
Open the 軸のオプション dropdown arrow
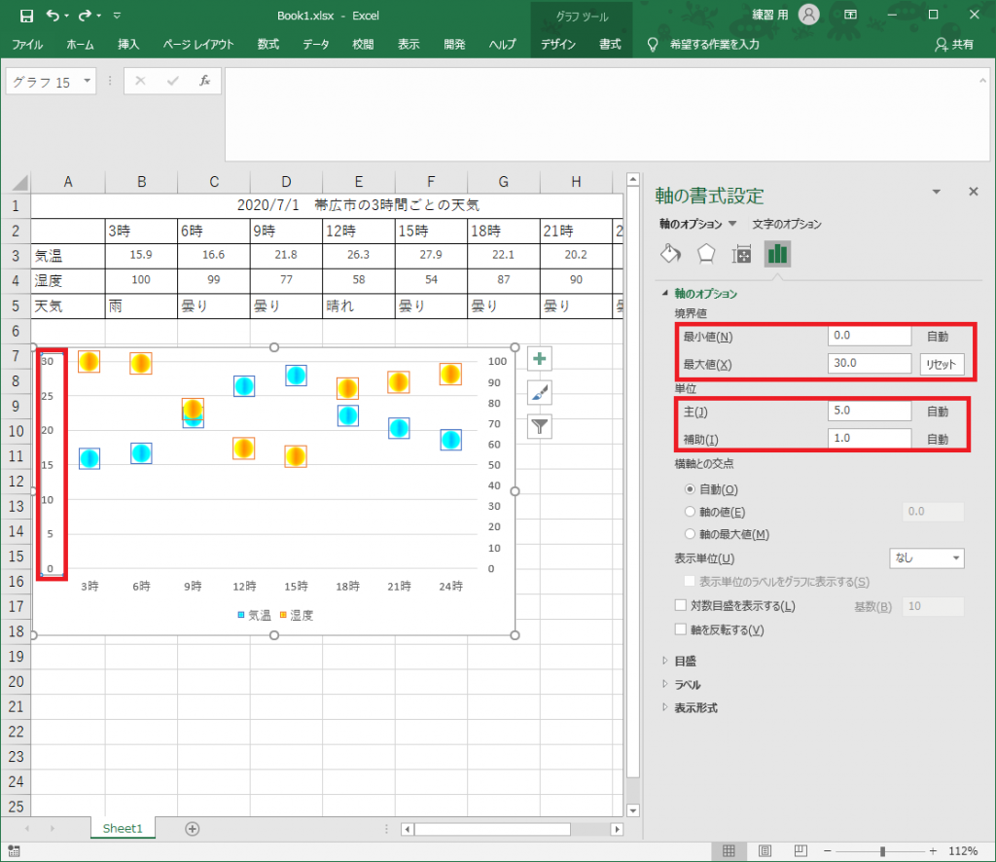(x=732, y=224)
